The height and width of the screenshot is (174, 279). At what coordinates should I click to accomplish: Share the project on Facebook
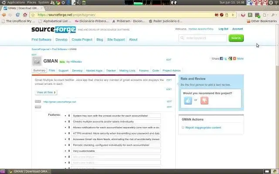[221, 58]
